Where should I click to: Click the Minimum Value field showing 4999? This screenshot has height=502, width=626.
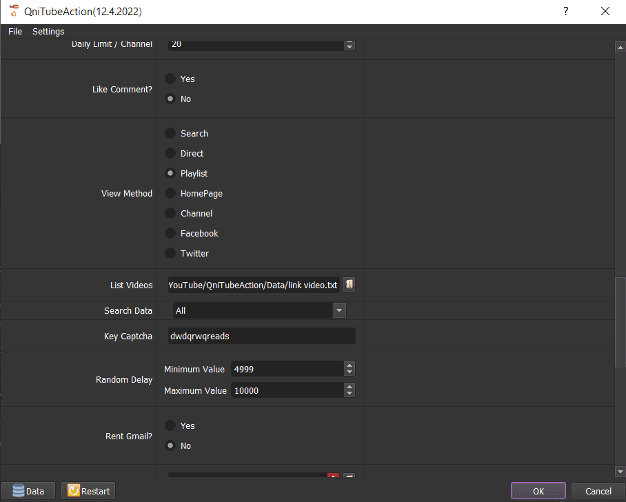[287, 369]
